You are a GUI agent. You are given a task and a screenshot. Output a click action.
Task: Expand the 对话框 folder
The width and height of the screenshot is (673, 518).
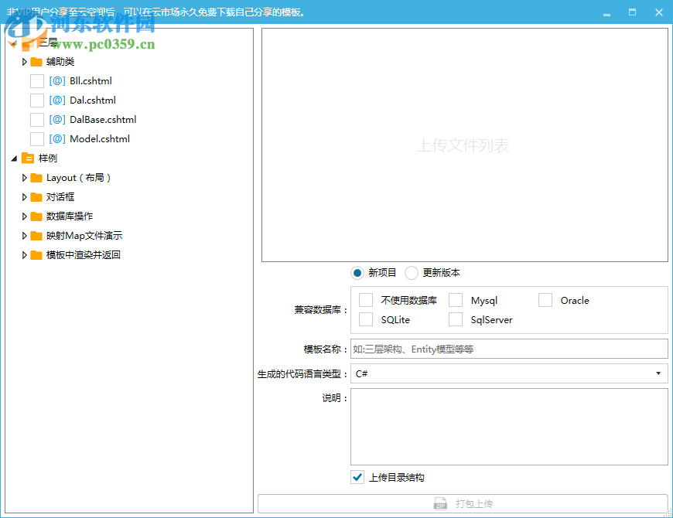pyautogui.click(x=25, y=197)
